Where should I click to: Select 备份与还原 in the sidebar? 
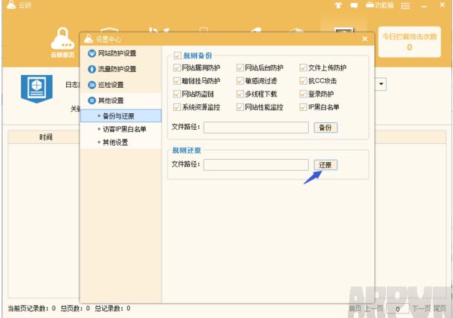119,115
